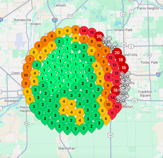Screen dimensions: 163x158
Task: Click the topmost yellow 5 pin
Action: coord(59,33)
